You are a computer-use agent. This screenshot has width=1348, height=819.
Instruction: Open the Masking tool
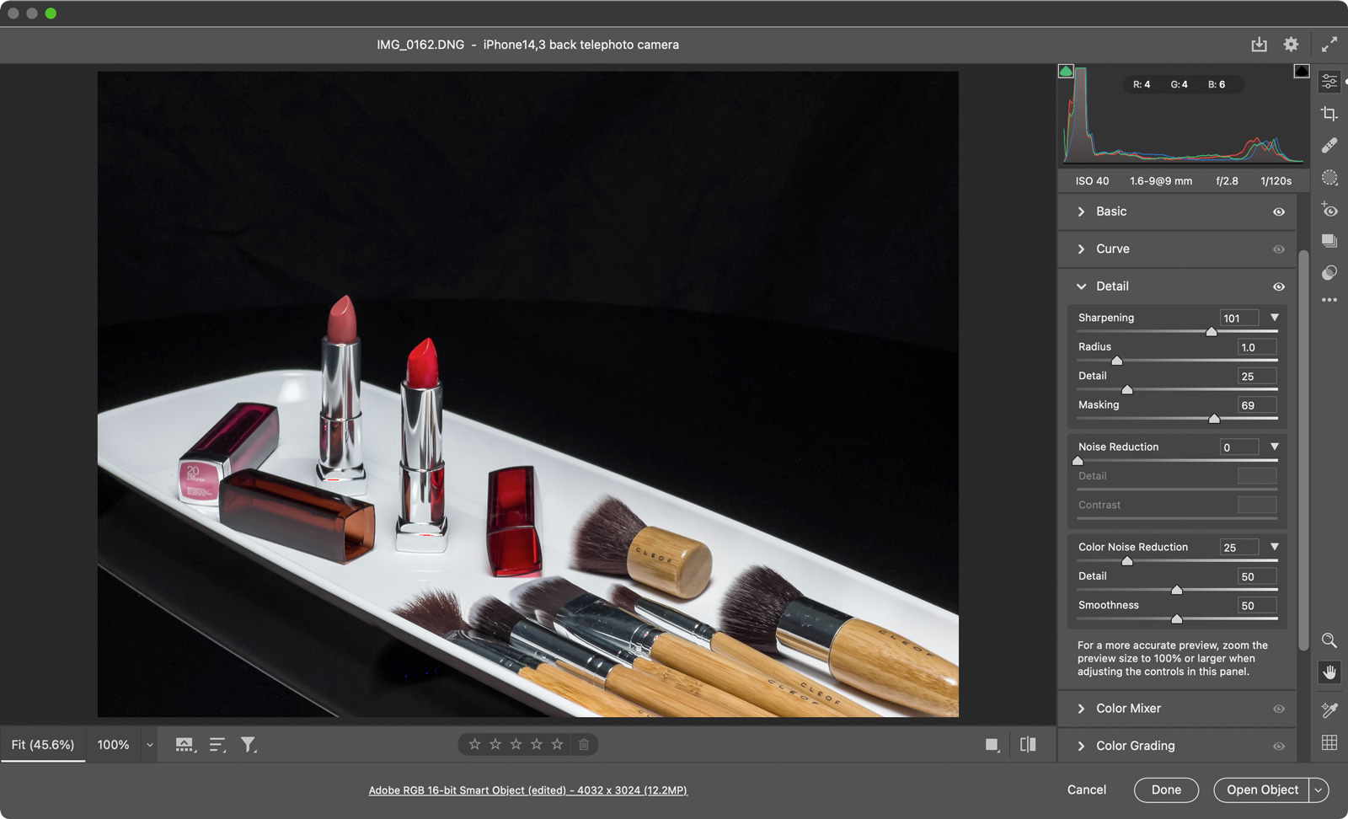(1329, 178)
